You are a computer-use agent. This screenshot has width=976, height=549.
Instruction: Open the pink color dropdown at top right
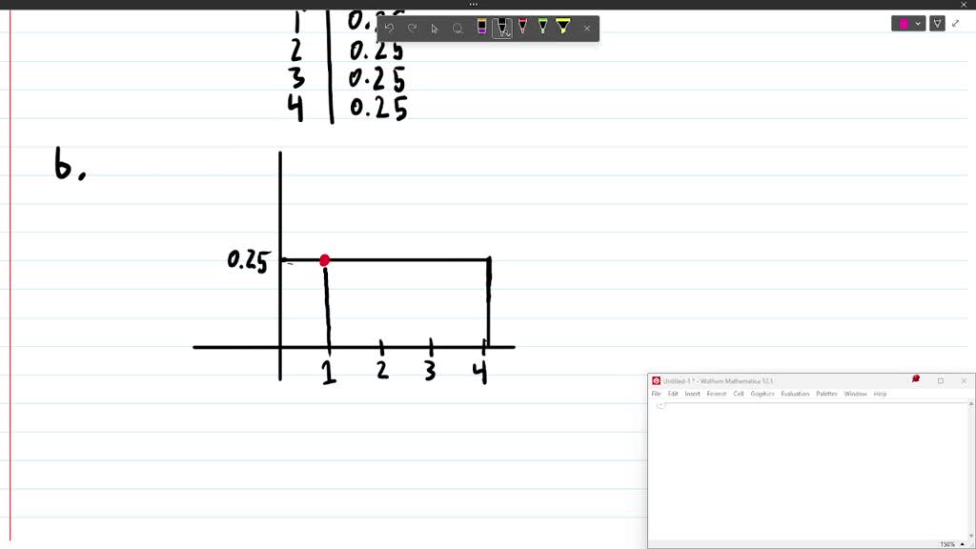918,24
